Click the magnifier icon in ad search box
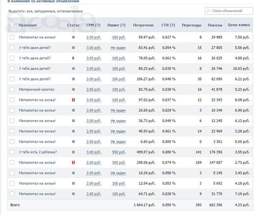This screenshot has height=215, width=254. [x=208, y=11]
